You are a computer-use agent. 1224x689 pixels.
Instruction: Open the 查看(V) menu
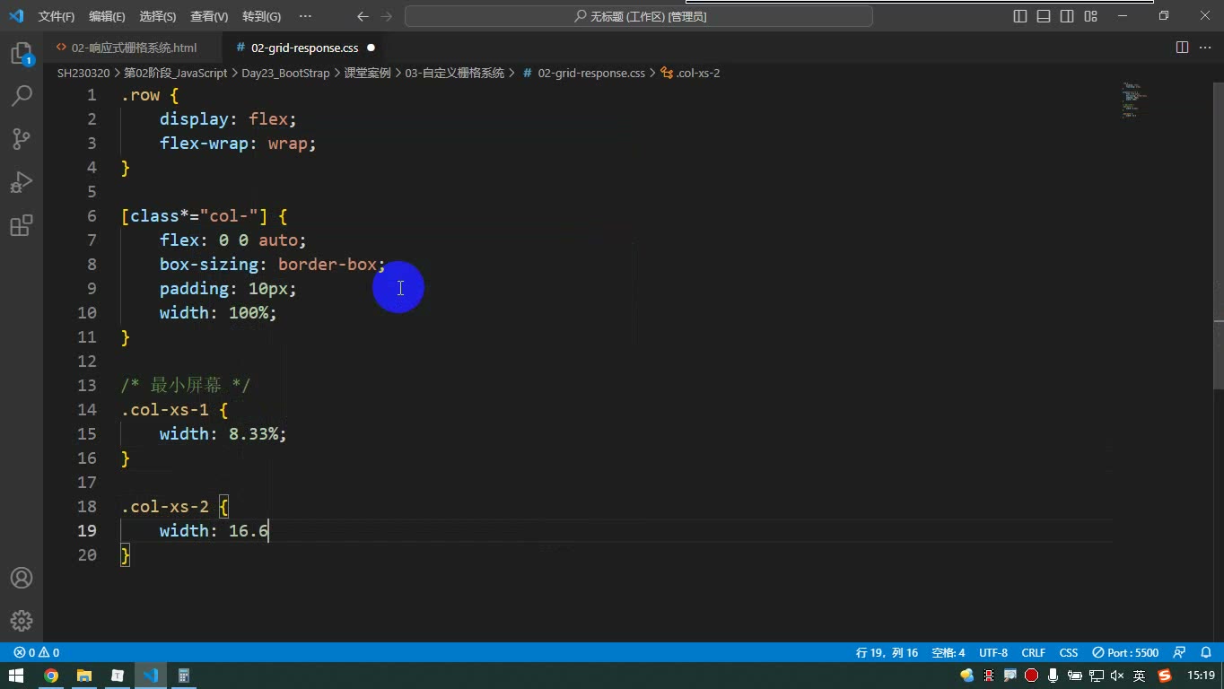click(209, 16)
